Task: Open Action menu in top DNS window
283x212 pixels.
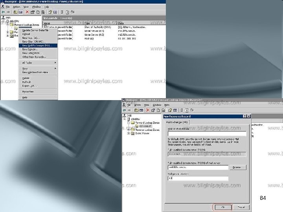Action: point(17,7)
